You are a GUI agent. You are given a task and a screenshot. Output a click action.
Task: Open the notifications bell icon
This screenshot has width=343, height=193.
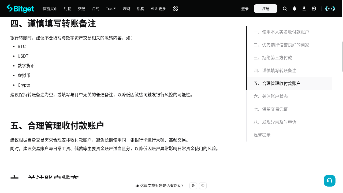[294, 9]
